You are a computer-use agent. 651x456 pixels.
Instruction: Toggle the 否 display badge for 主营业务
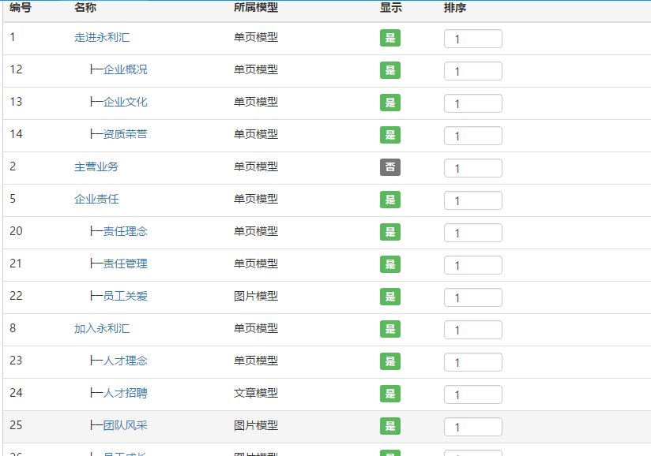pos(389,167)
